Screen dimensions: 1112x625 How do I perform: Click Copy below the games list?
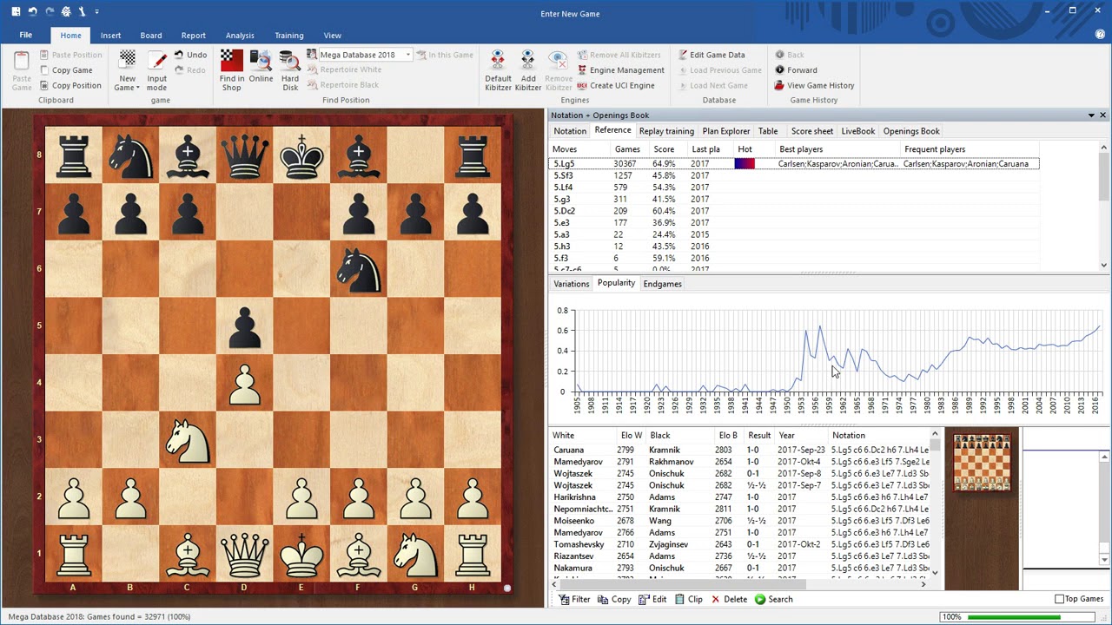click(x=614, y=599)
